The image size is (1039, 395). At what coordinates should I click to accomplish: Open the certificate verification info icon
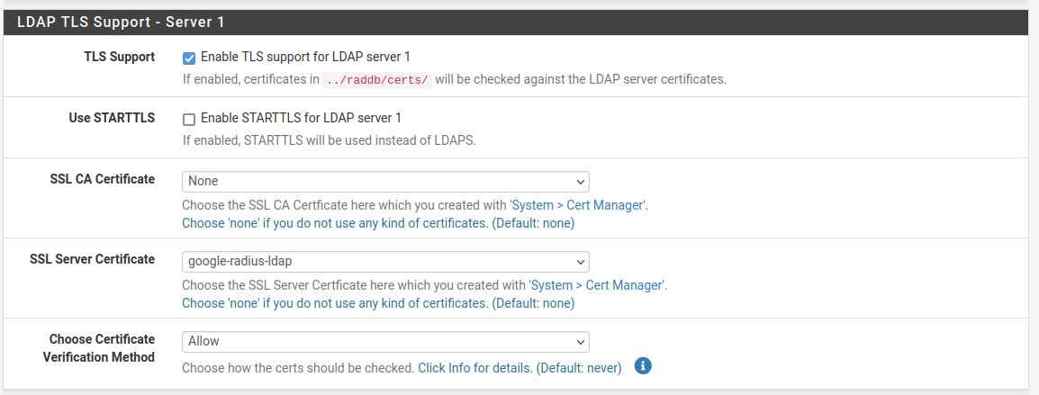pyautogui.click(x=643, y=366)
